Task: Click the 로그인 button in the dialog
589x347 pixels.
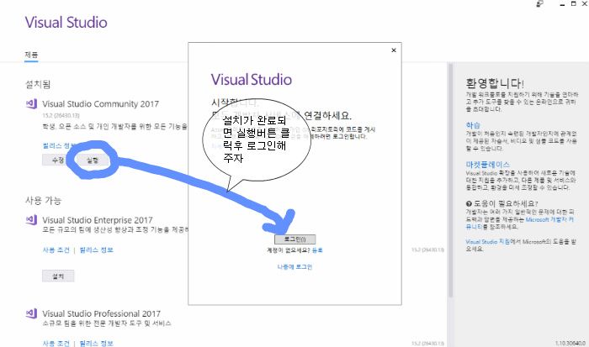Action: coord(294,239)
